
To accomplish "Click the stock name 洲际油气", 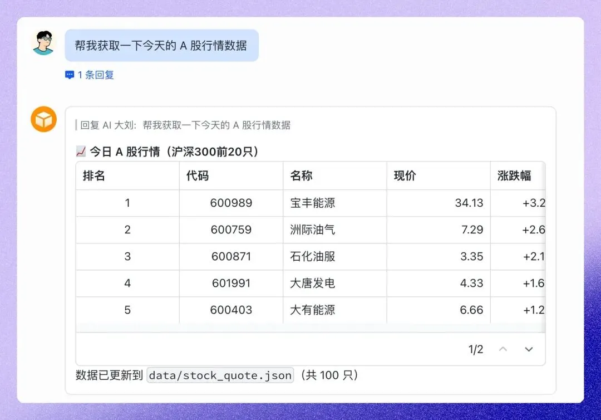I will coord(312,229).
